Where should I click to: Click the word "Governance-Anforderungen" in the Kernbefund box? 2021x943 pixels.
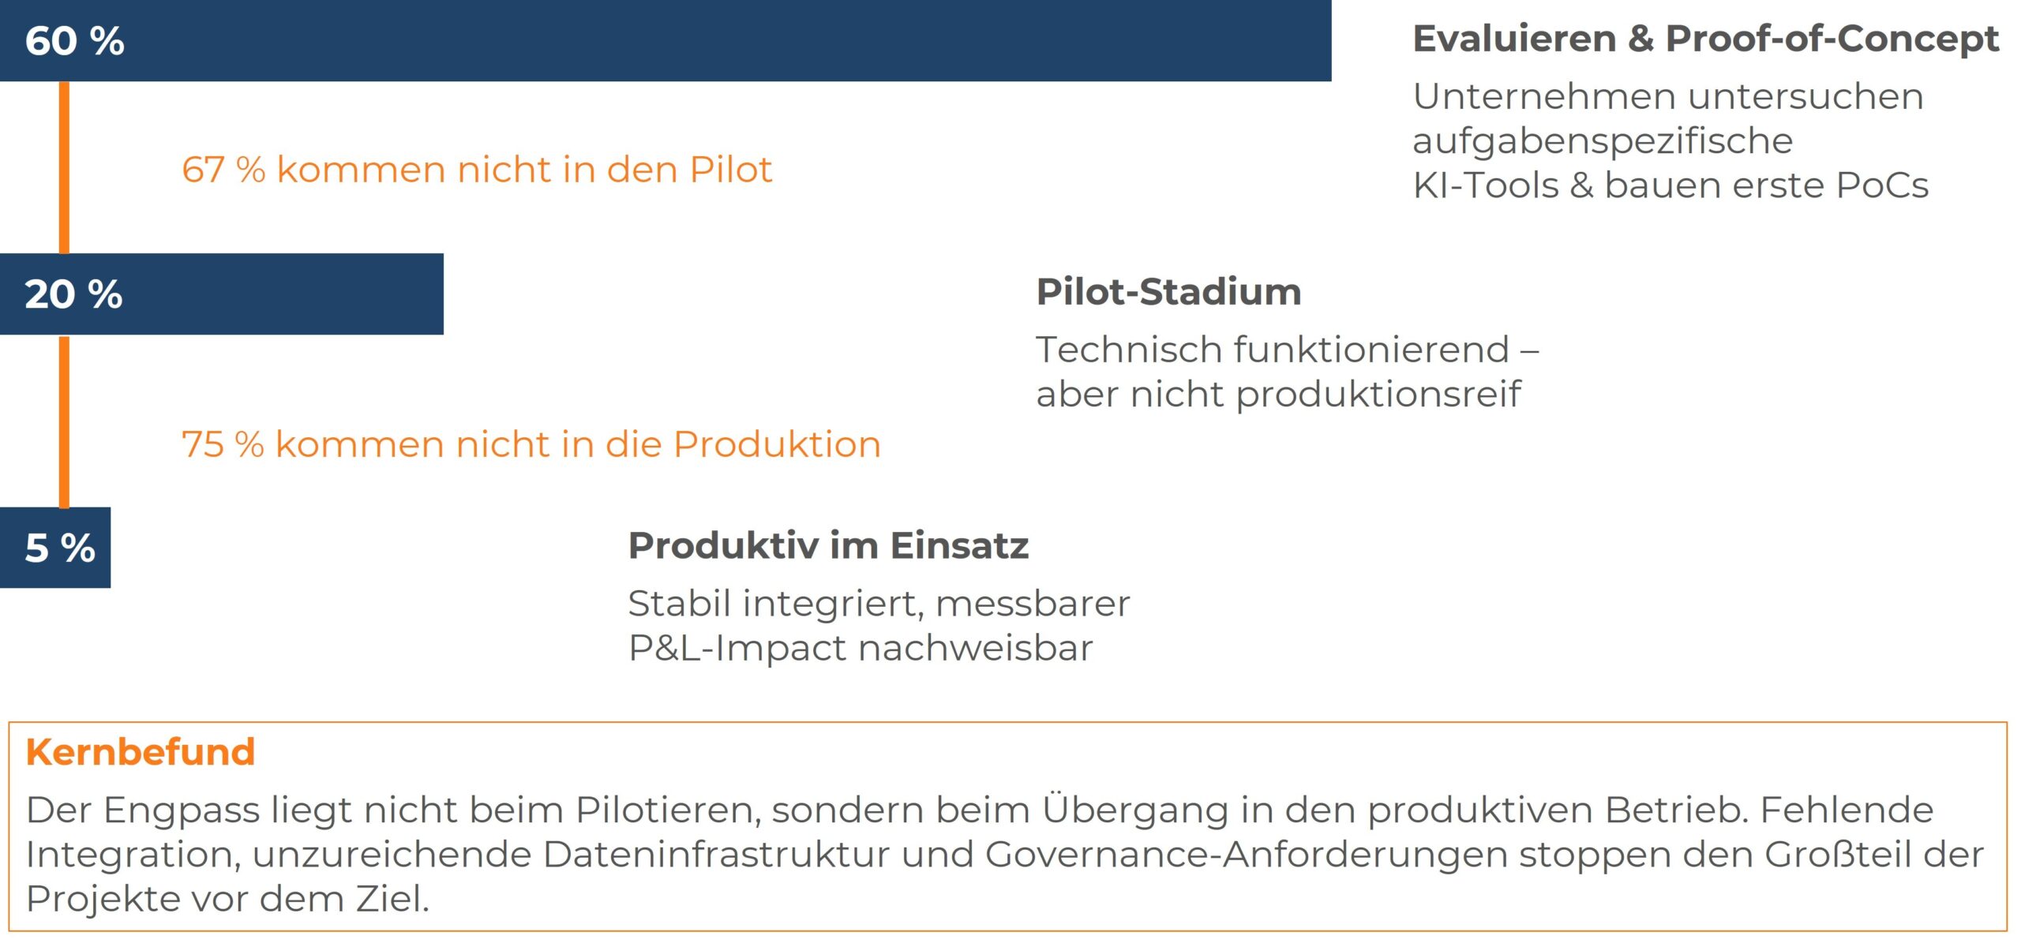pos(1246,855)
